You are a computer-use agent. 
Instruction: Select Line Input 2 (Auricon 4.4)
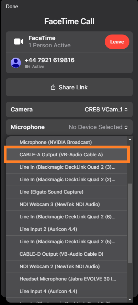pos(67,229)
